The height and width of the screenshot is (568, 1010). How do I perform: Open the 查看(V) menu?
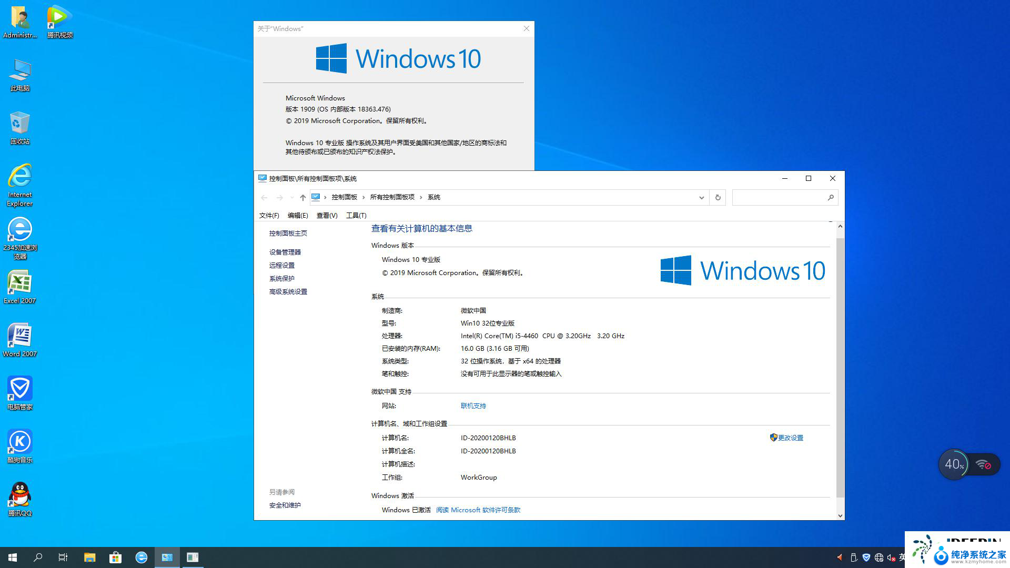pyautogui.click(x=327, y=216)
